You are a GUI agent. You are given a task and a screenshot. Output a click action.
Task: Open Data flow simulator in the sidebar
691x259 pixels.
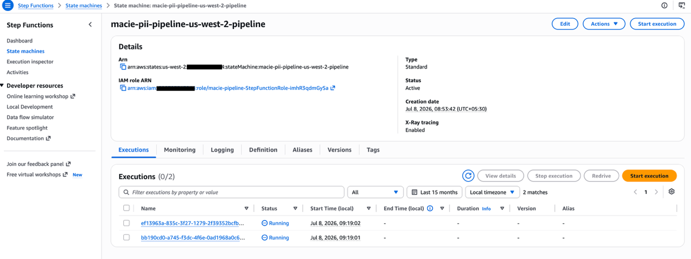click(30, 117)
